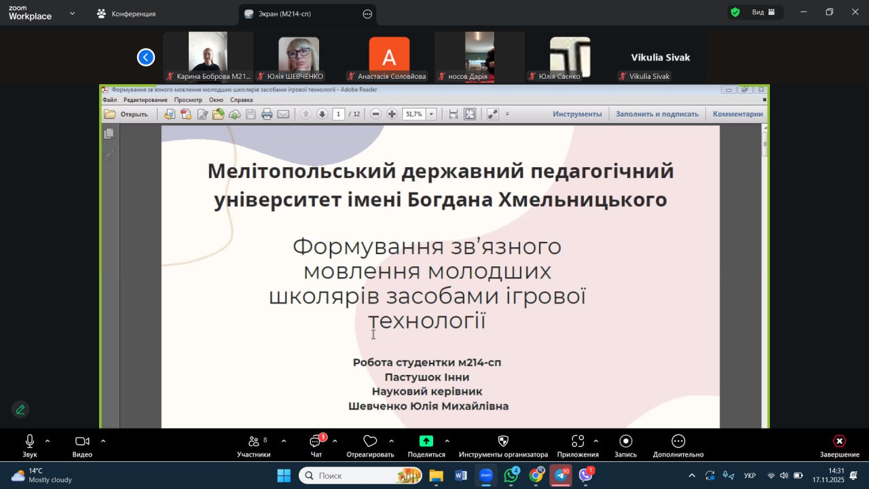
Task: Expand audio options arrow next to microphone
Action: coord(48,441)
